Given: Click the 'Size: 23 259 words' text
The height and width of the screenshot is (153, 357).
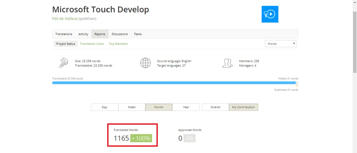Looking at the screenshot, I should coord(88,61).
